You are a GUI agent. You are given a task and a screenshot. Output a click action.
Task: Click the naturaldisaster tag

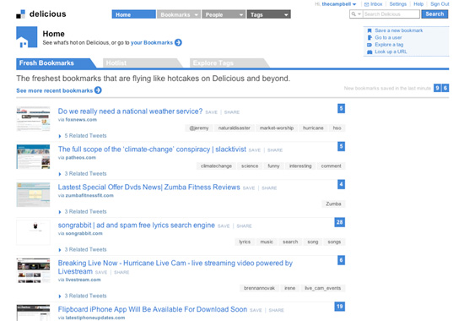click(x=234, y=128)
